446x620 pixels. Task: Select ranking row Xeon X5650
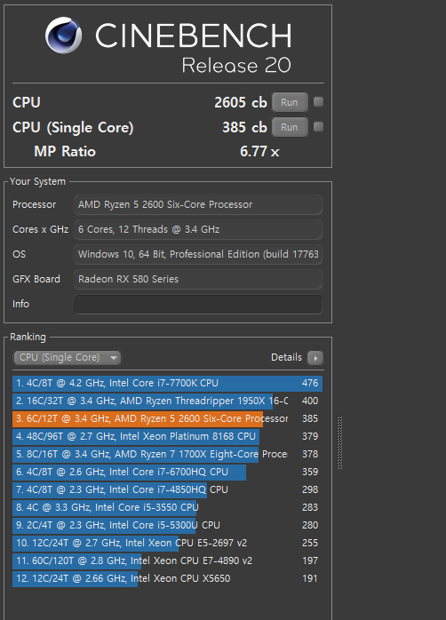click(x=167, y=578)
